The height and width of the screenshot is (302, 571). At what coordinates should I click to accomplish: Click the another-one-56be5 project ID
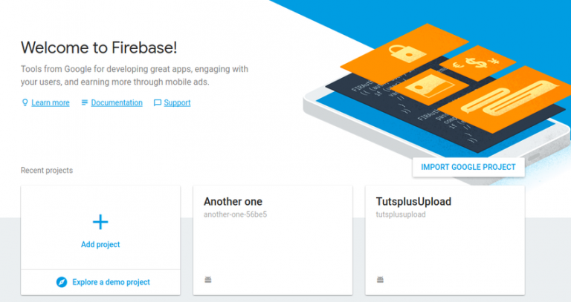(235, 214)
